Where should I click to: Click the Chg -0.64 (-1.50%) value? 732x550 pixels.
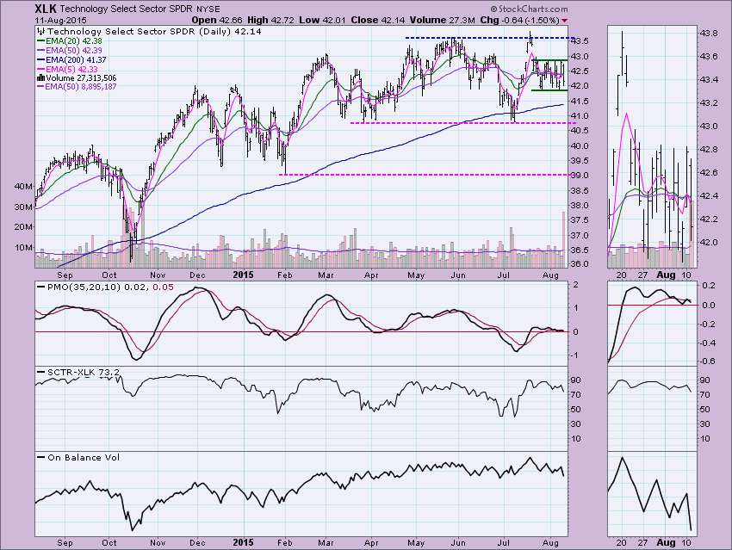(519, 20)
